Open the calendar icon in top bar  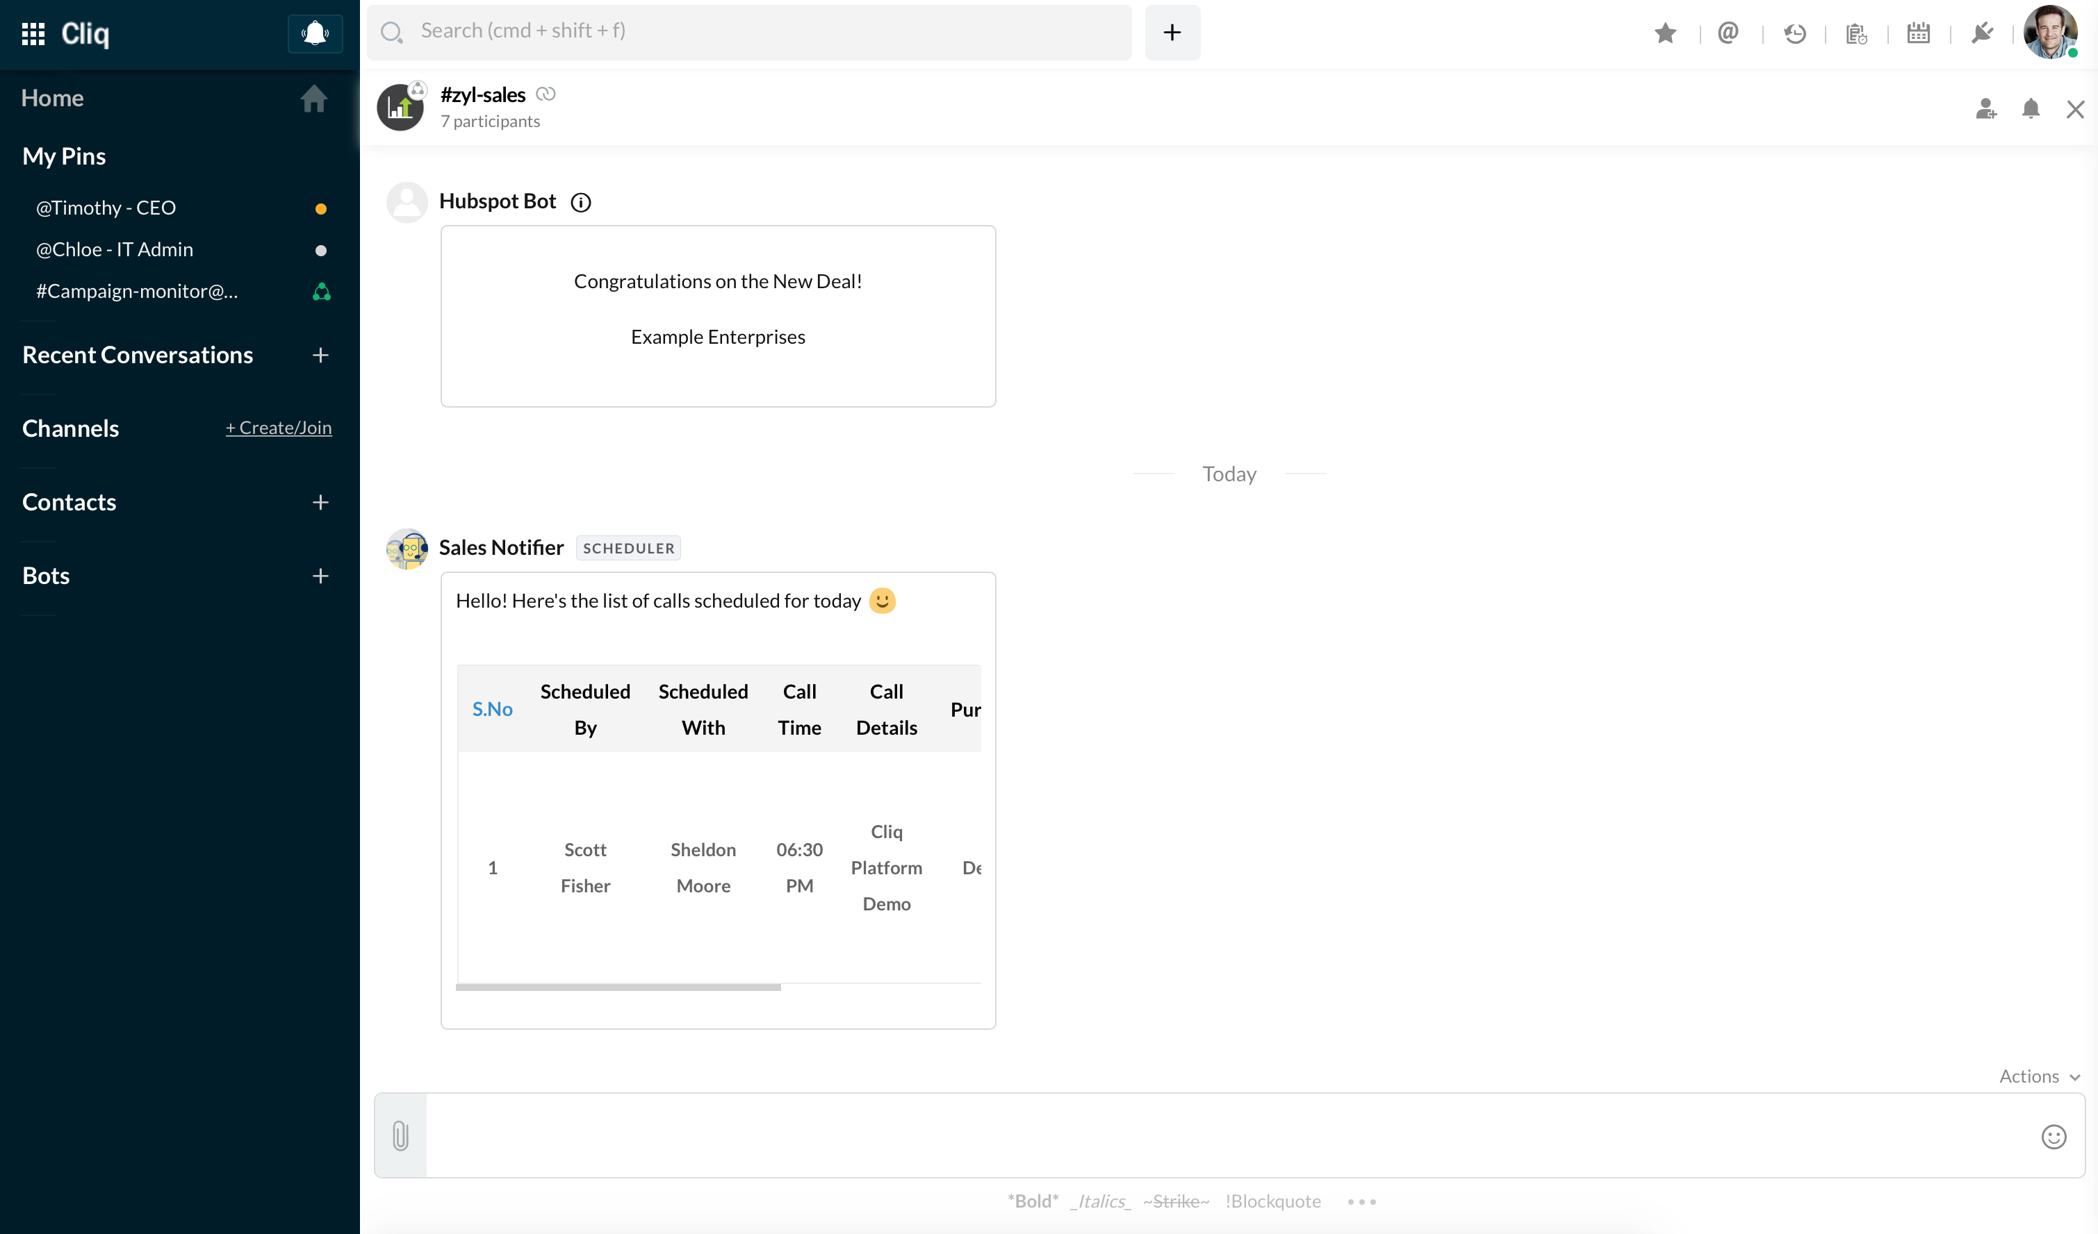coord(1918,33)
